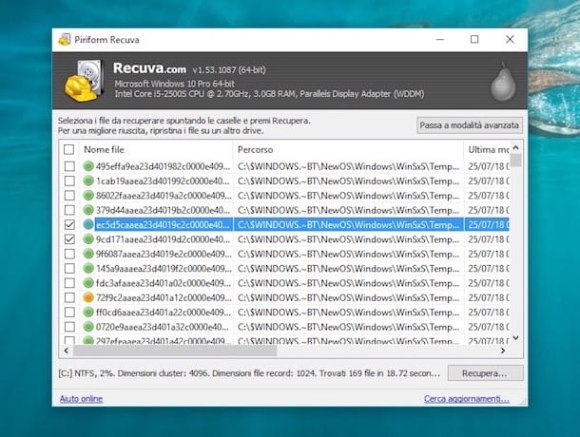
Task: Select file name 145a9aaaea23d4019f2c0000e409...
Action: point(164,269)
